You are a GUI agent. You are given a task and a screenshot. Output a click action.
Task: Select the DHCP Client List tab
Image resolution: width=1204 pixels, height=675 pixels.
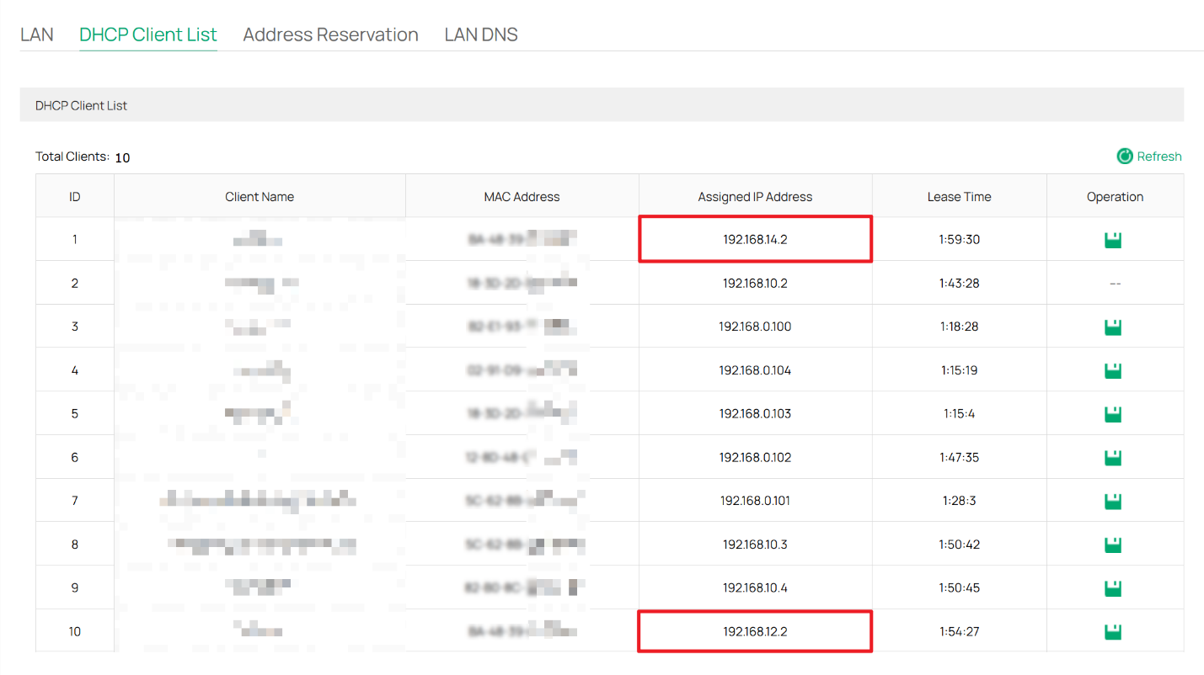(148, 35)
